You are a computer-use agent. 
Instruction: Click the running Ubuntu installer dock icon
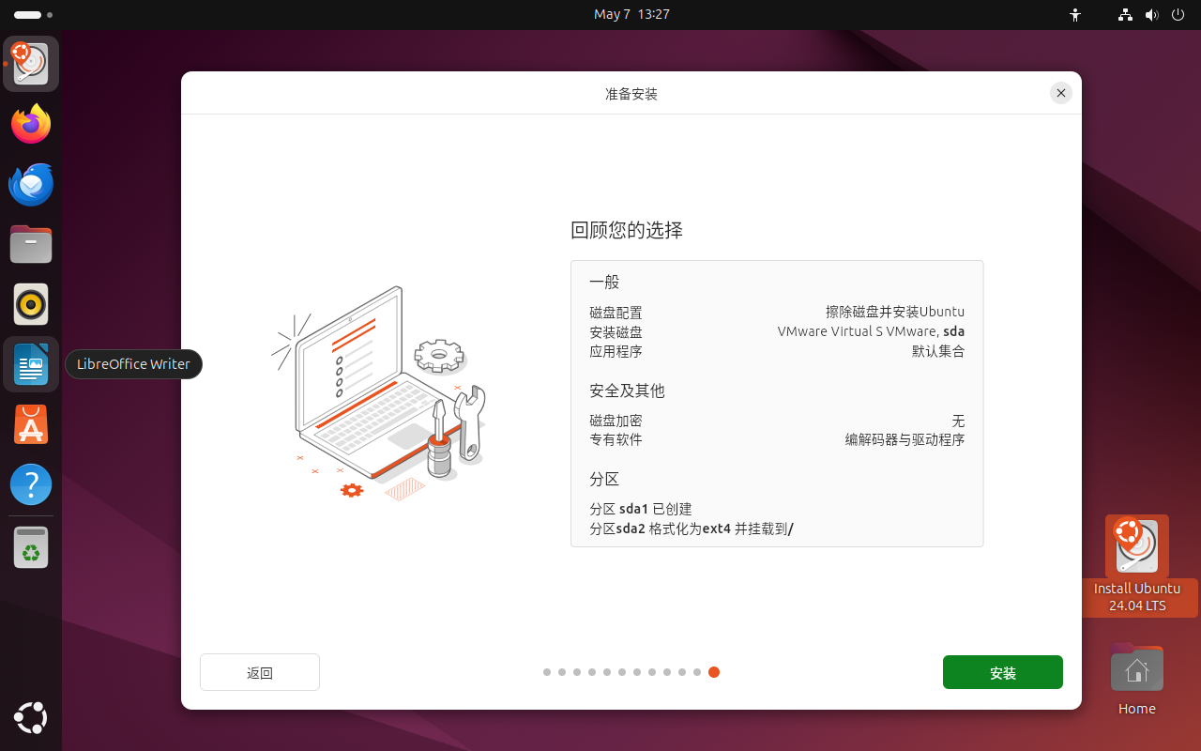pyautogui.click(x=30, y=64)
